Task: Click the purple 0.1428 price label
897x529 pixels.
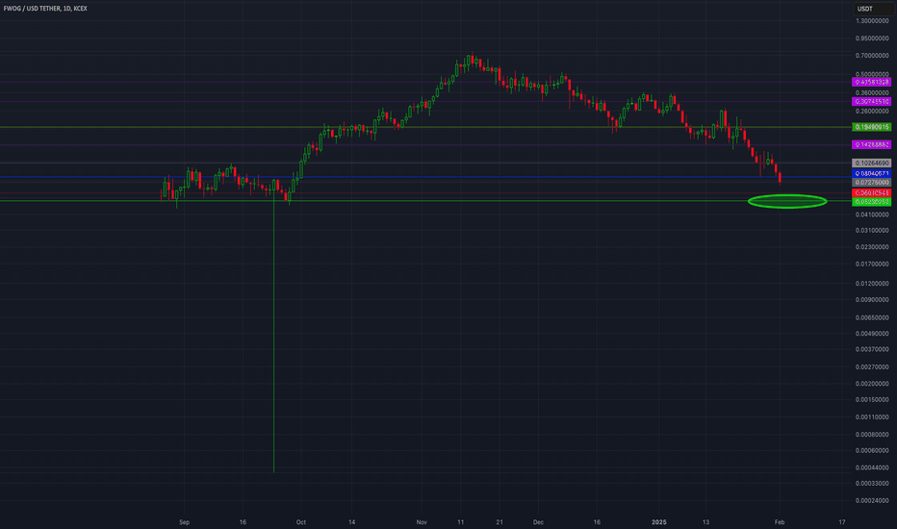Action: point(871,144)
